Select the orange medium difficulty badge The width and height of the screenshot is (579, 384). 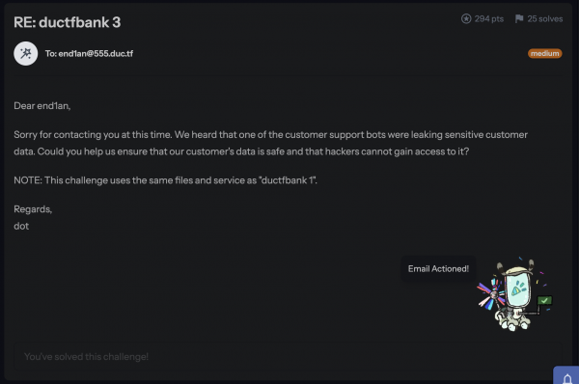[x=544, y=53]
